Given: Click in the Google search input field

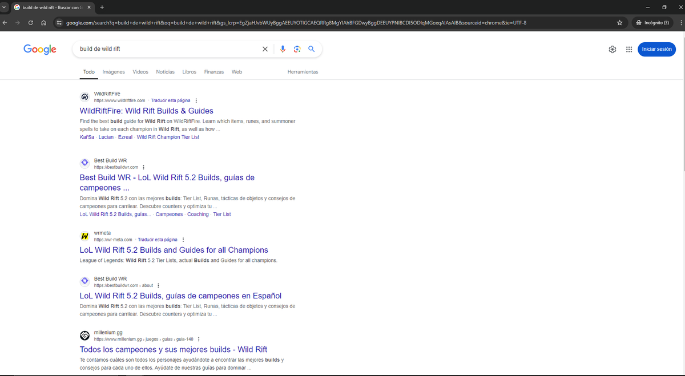Looking at the screenshot, I should point(168,49).
